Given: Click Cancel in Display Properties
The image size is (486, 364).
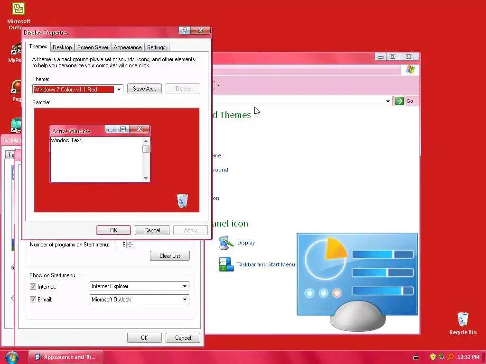Looking at the screenshot, I should 152,230.
